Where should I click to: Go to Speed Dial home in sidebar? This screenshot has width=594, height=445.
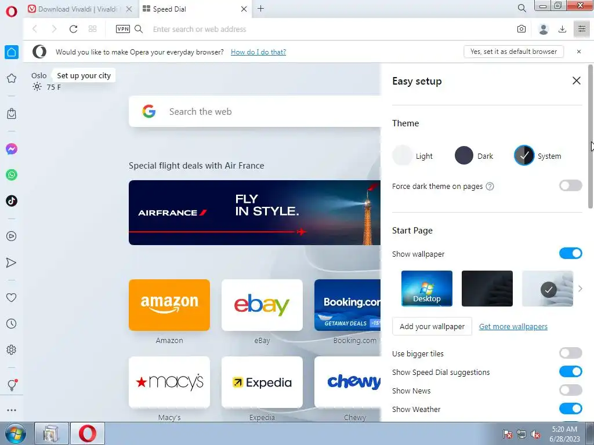point(12,52)
